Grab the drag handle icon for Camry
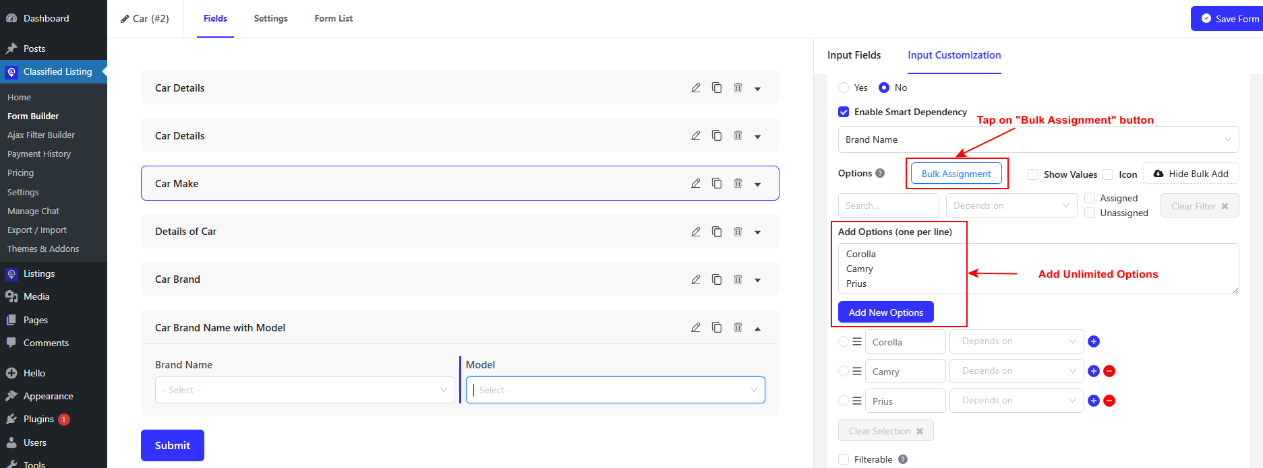 pos(857,371)
